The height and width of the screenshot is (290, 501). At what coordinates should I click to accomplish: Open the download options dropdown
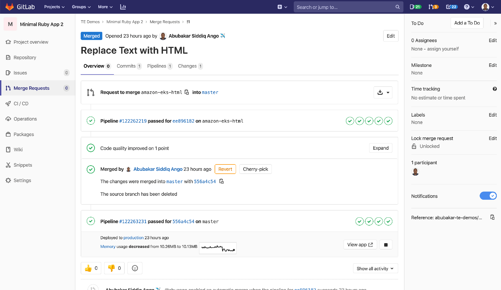tap(388, 92)
